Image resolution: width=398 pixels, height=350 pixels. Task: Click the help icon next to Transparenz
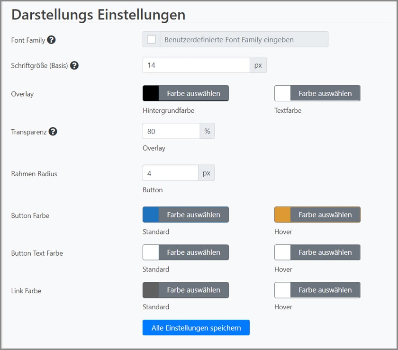point(53,132)
